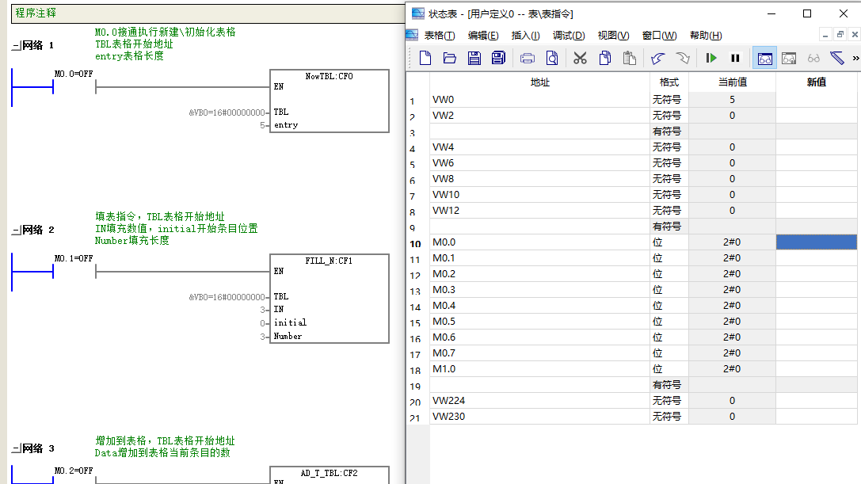The width and height of the screenshot is (861, 484).
Task: Collapse 网络 1 in the ladder editor
Action: [x=16, y=46]
